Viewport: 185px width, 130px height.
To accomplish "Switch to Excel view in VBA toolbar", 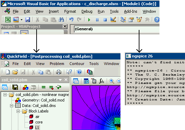I will tap(8, 20).
